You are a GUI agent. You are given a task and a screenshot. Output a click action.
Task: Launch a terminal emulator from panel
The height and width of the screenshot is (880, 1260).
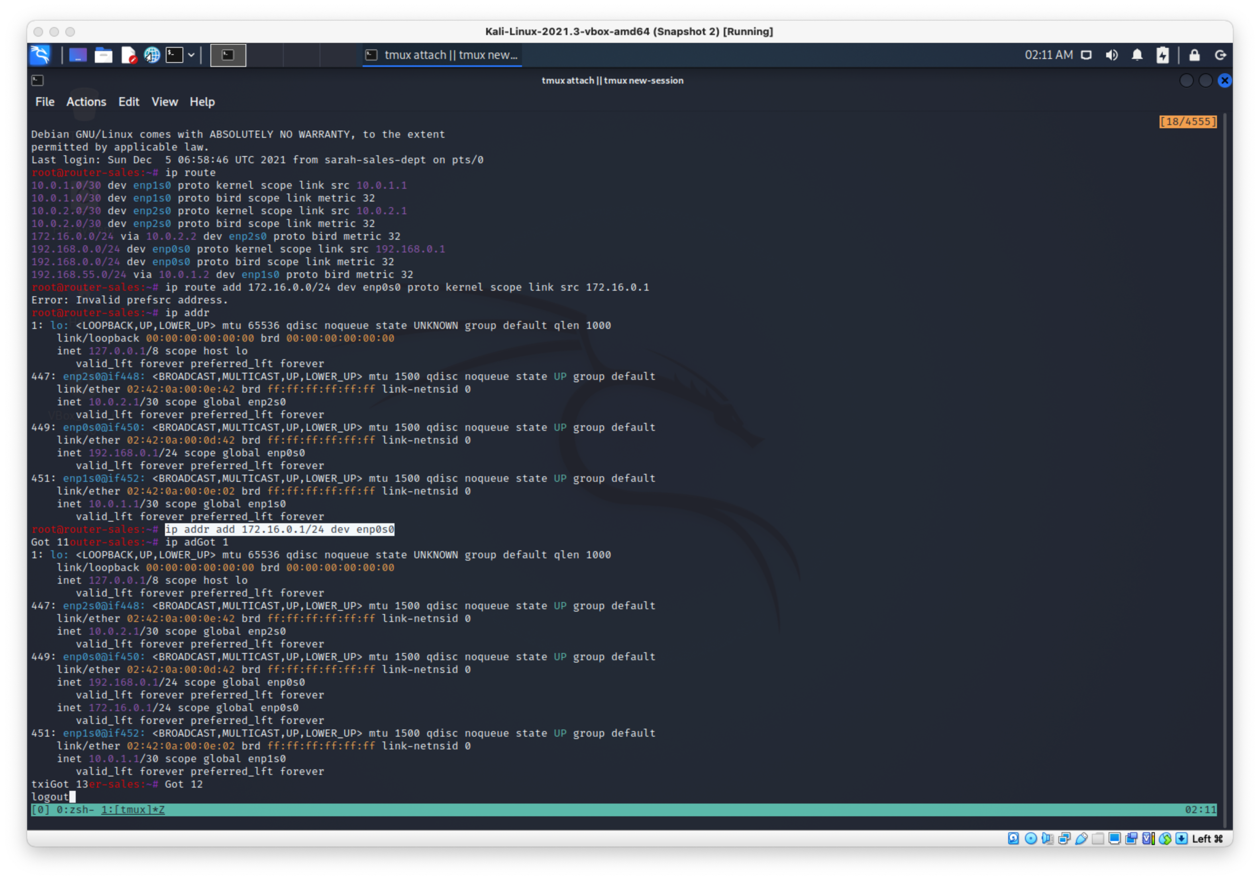tap(175, 55)
